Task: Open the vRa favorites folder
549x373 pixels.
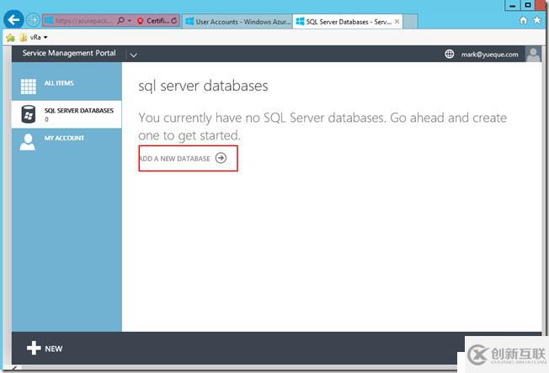Action: click(x=34, y=37)
